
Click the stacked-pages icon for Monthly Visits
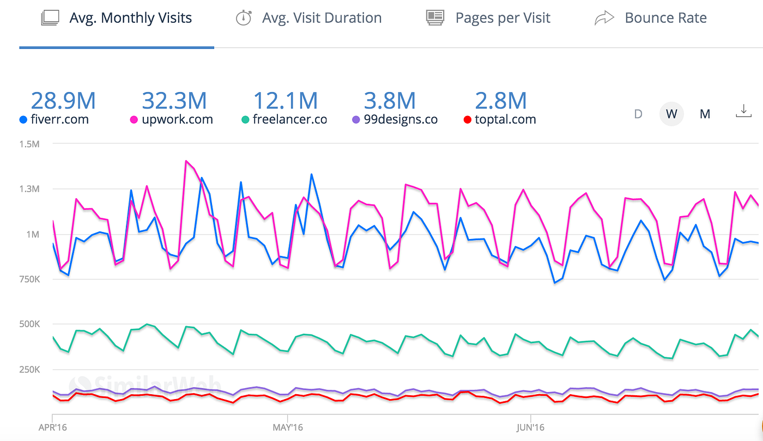coord(50,19)
